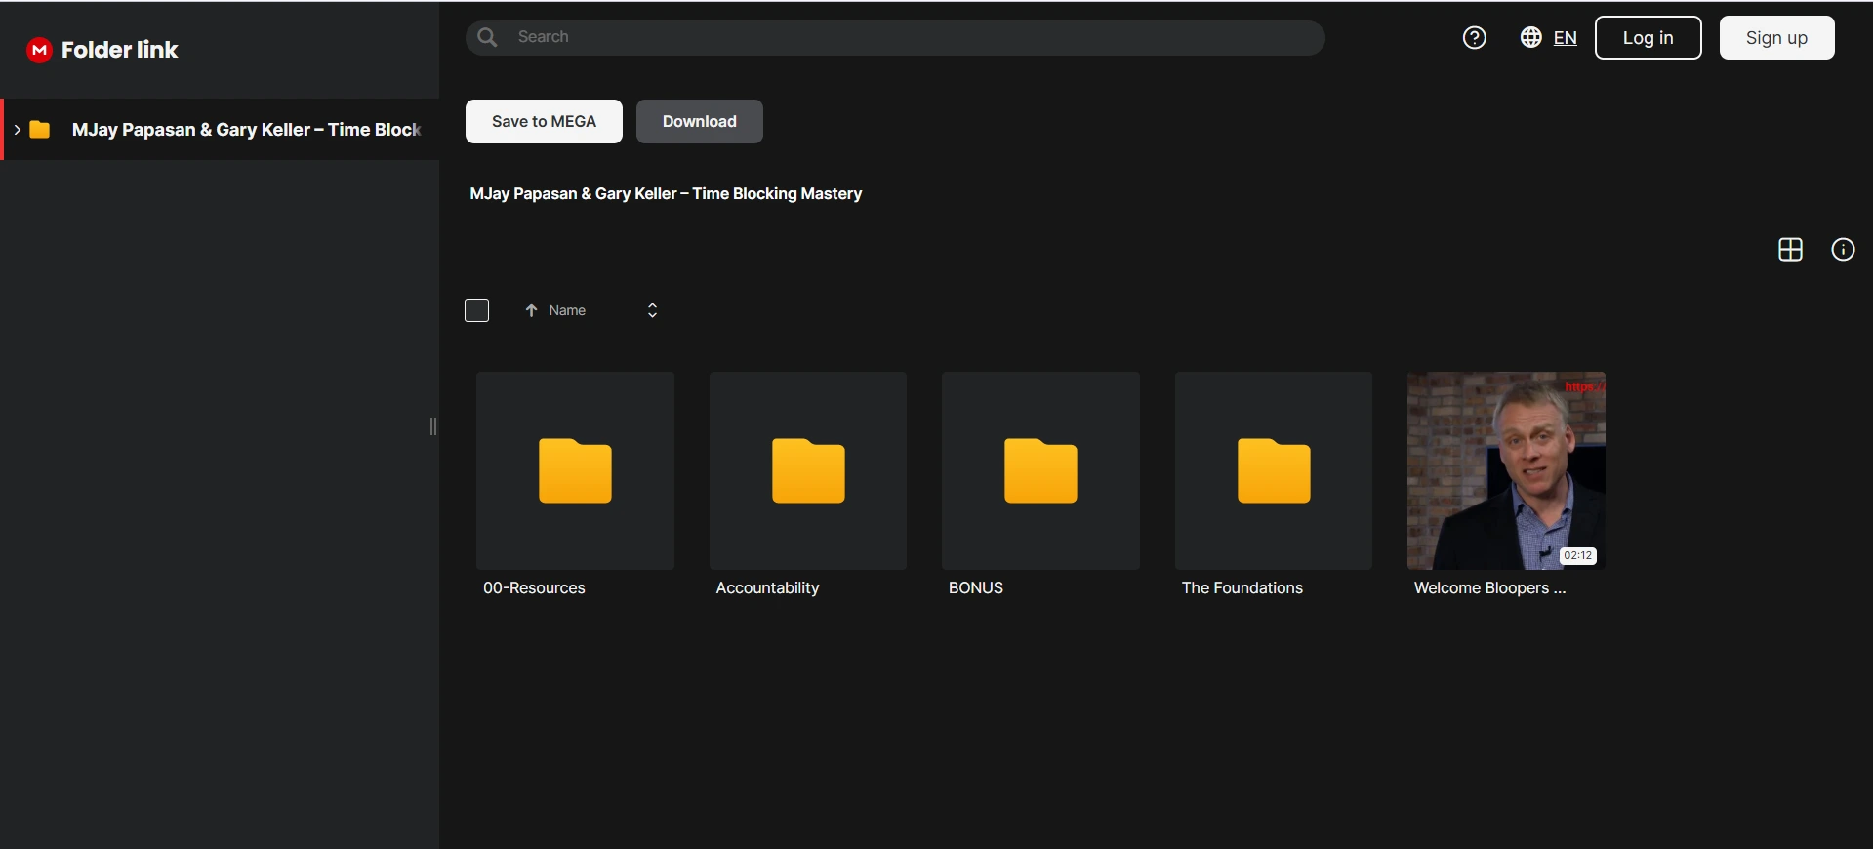Open the 00-Resources folder icon

(x=575, y=470)
